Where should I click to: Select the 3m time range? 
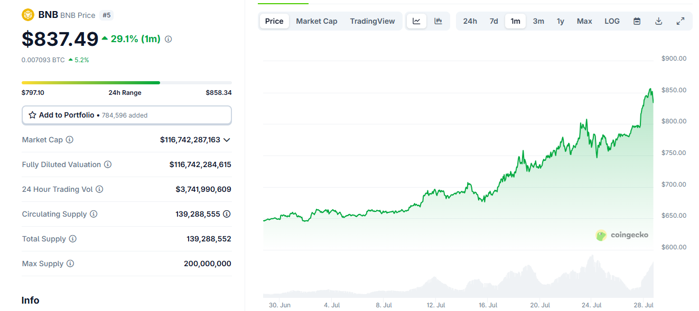tap(538, 21)
